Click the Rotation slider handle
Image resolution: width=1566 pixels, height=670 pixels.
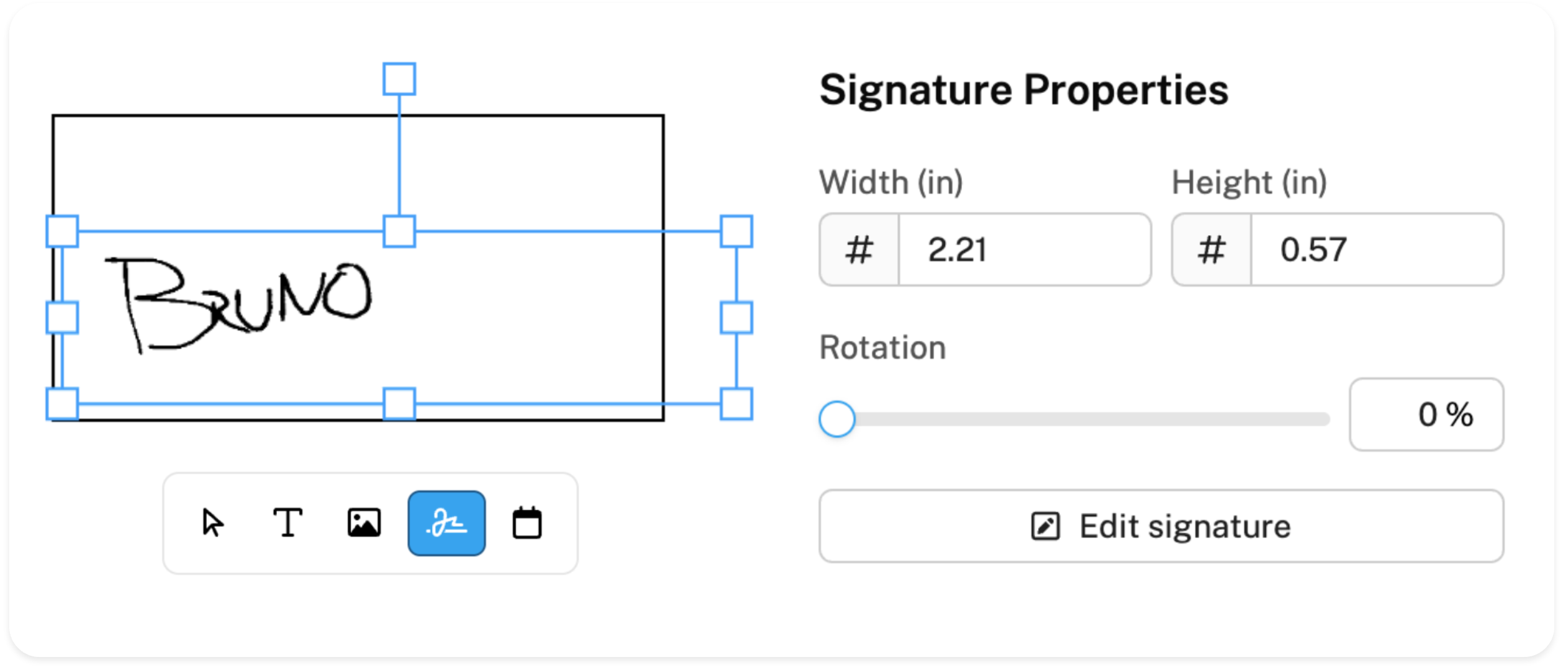point(836,419)
